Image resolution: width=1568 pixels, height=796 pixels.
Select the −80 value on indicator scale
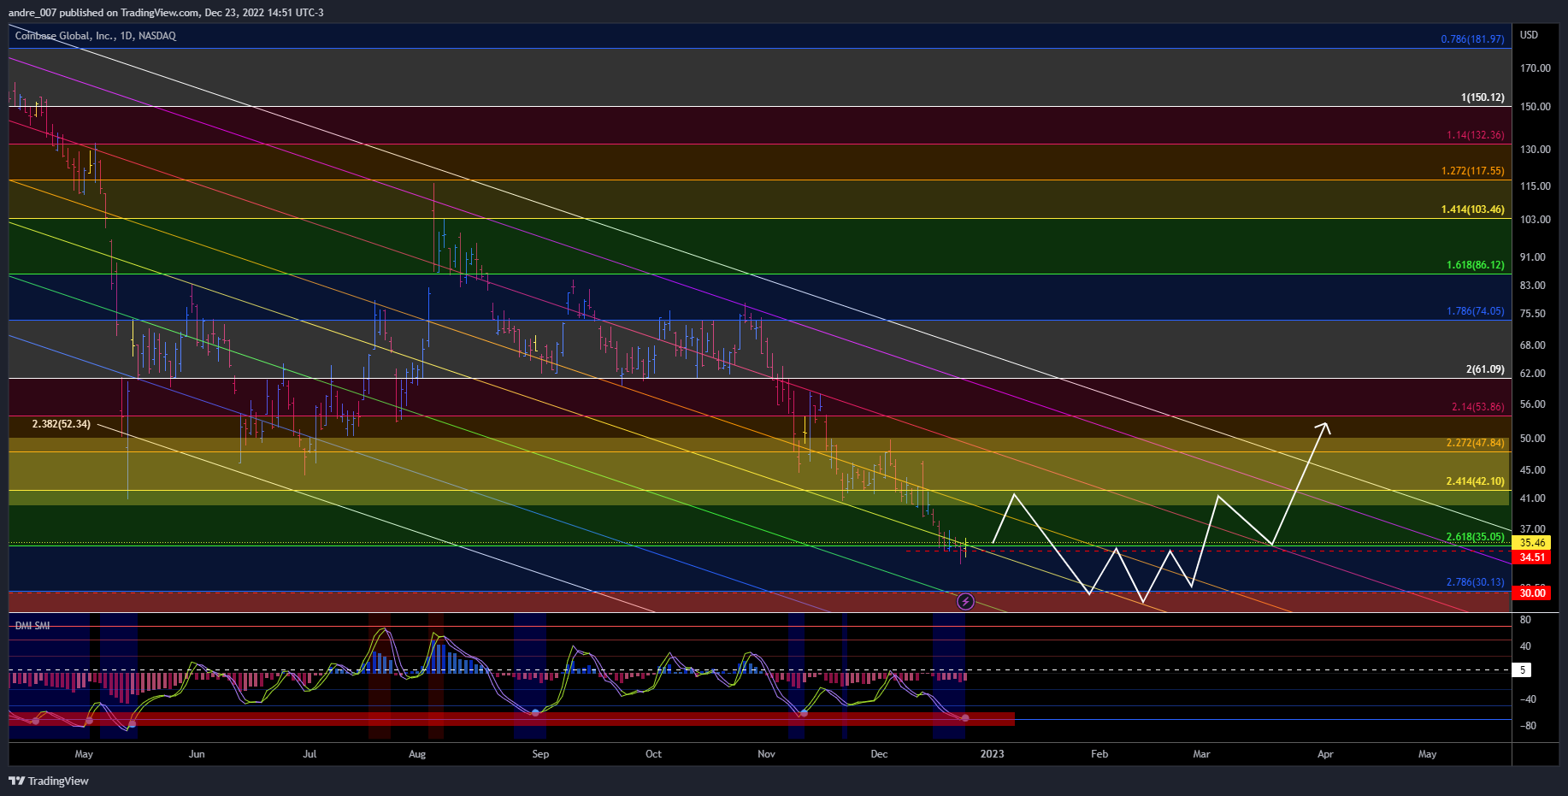(1528, 726)
